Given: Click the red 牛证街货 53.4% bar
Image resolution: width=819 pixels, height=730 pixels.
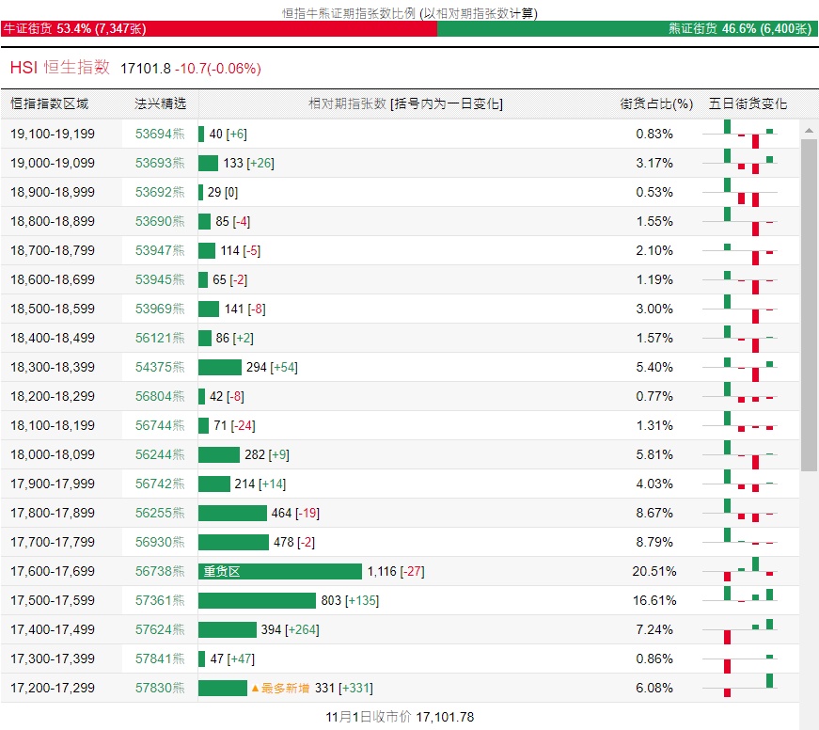Looking at the screenshot, I should [x=219, y=29].
